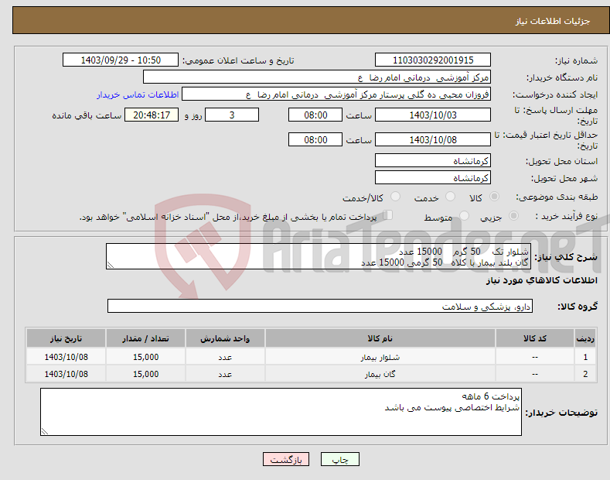Click the need number field 1103030292001915
Image resolution: width=610 pixels, height=480 pixels.
tap(433, 60)
